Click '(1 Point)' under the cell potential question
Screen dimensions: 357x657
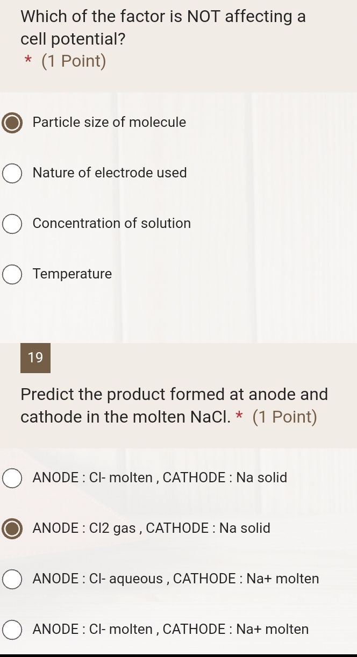tap(74, 61)
